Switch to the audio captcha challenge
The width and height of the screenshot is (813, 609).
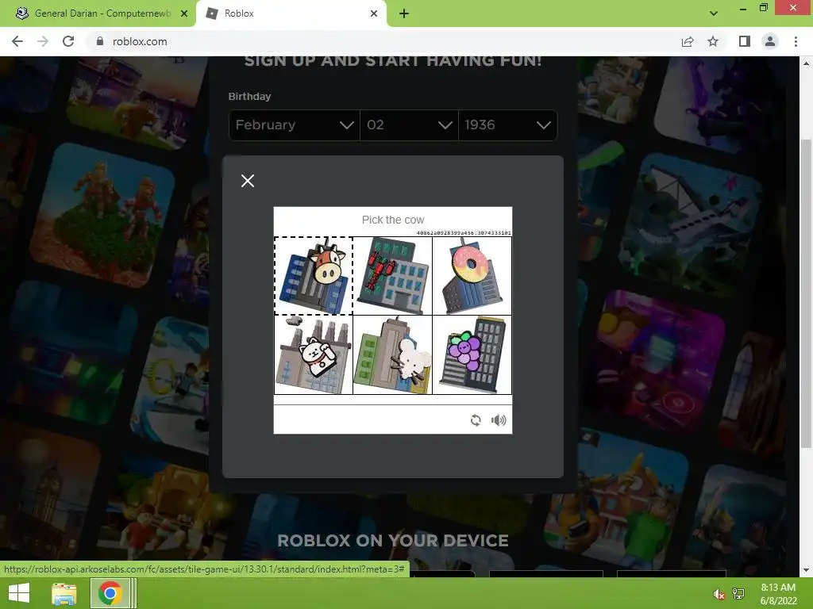(499, 420)
